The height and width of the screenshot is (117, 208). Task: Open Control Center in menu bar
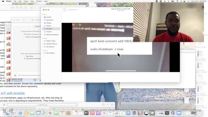[185, 1]
